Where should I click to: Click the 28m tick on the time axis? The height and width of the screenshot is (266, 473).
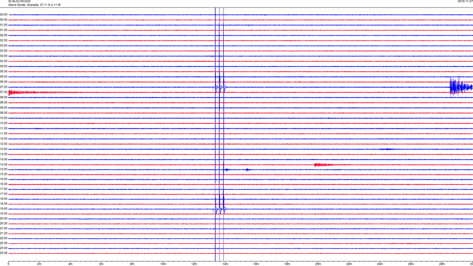(442, 264)
